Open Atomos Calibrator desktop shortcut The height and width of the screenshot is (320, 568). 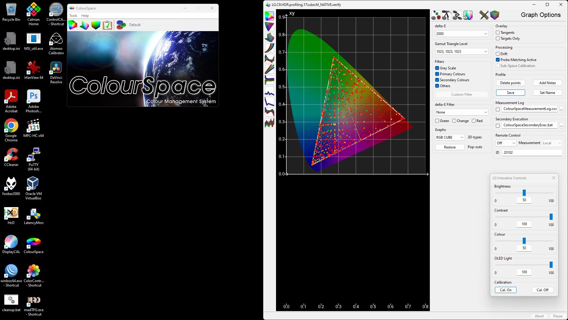coord(56,44)
